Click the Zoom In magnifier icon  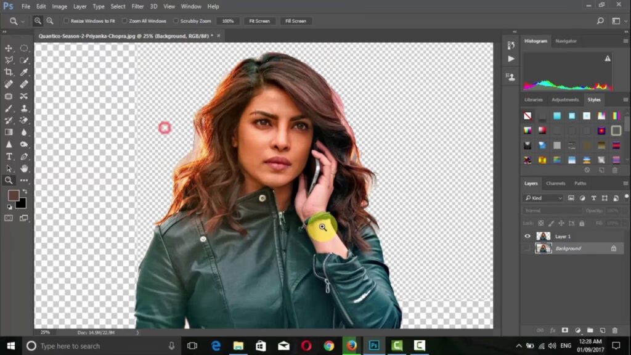tap(38, 21)
